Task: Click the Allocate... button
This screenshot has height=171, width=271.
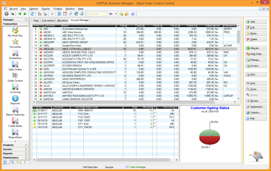Action: pyautogui.click(x=256, y=48)
